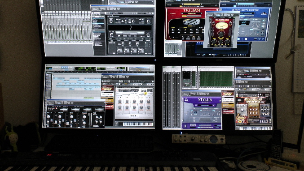Click the highlighted preset row in plugin browser
The image size is (304, 171).
(x=98, y=24)
